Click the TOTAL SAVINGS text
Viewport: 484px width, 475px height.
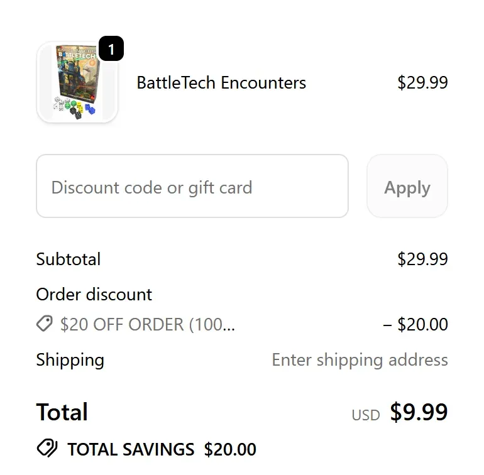(131, 450)
